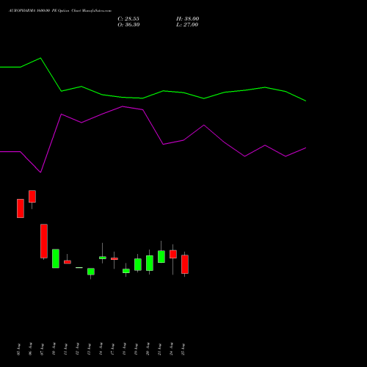This screenshot has height=367, width=367.
Task: Click the green candlestick for 20 Aug
Action: [150, 263]
